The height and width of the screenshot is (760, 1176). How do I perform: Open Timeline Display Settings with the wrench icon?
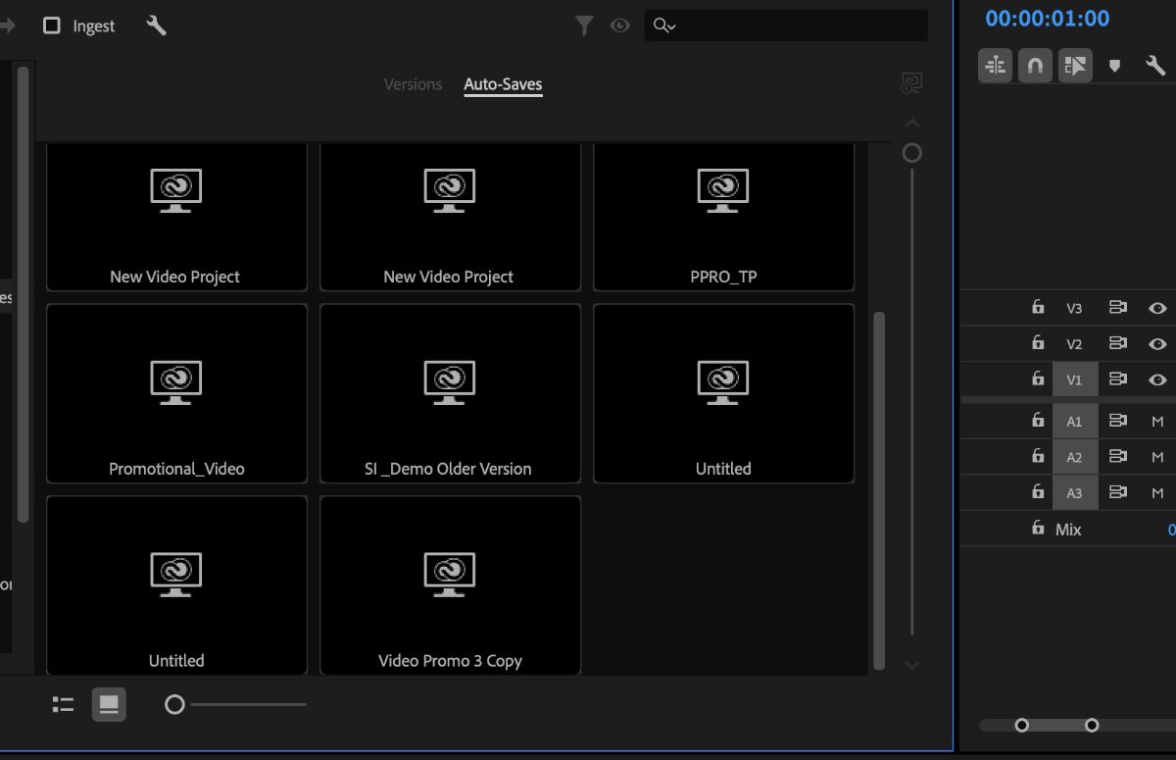click(x=1155, y=66)
